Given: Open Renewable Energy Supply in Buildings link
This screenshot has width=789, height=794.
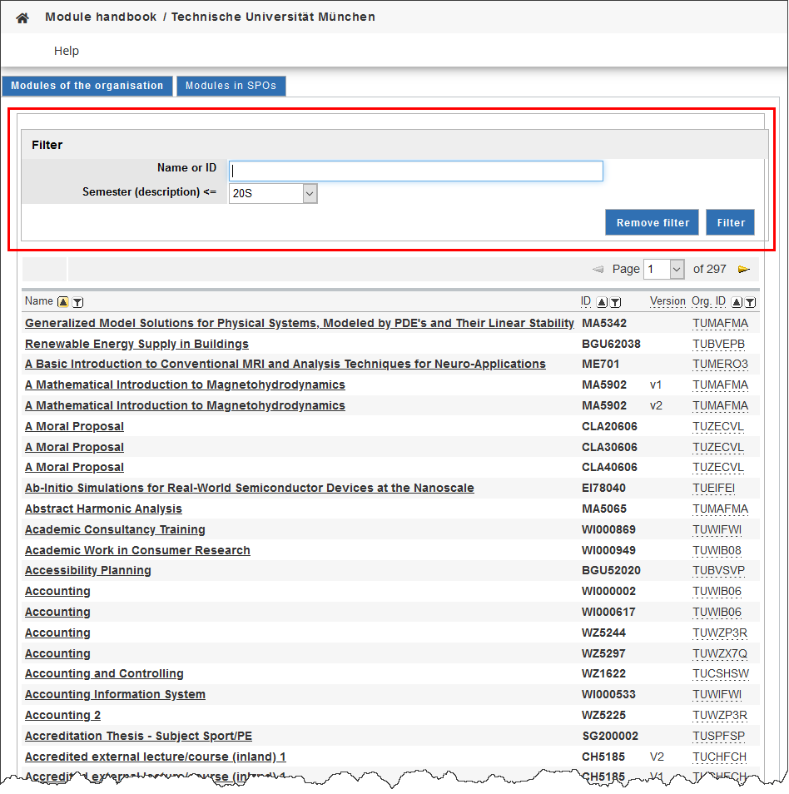Looking at the screenshot, I should click(x=136, y=344).
